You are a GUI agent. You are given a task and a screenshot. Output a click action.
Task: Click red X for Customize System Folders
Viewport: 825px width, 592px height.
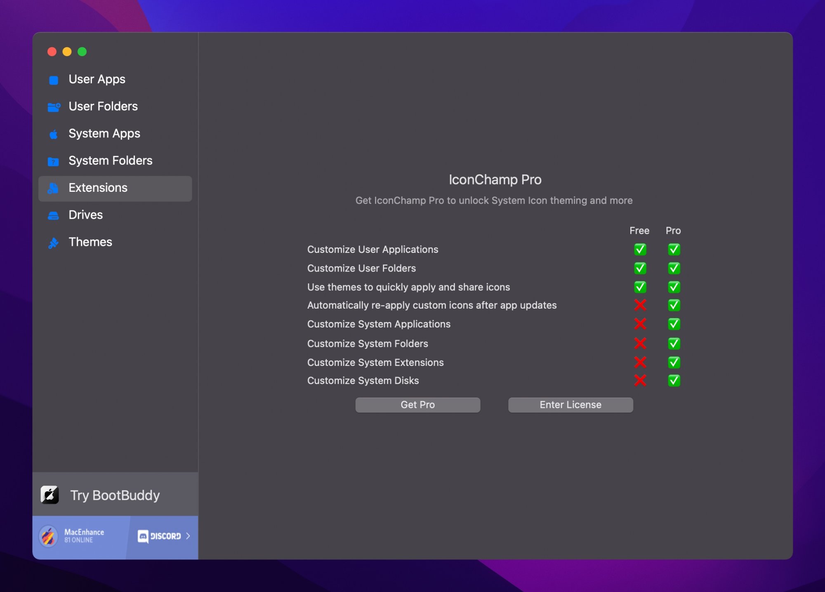640,343
